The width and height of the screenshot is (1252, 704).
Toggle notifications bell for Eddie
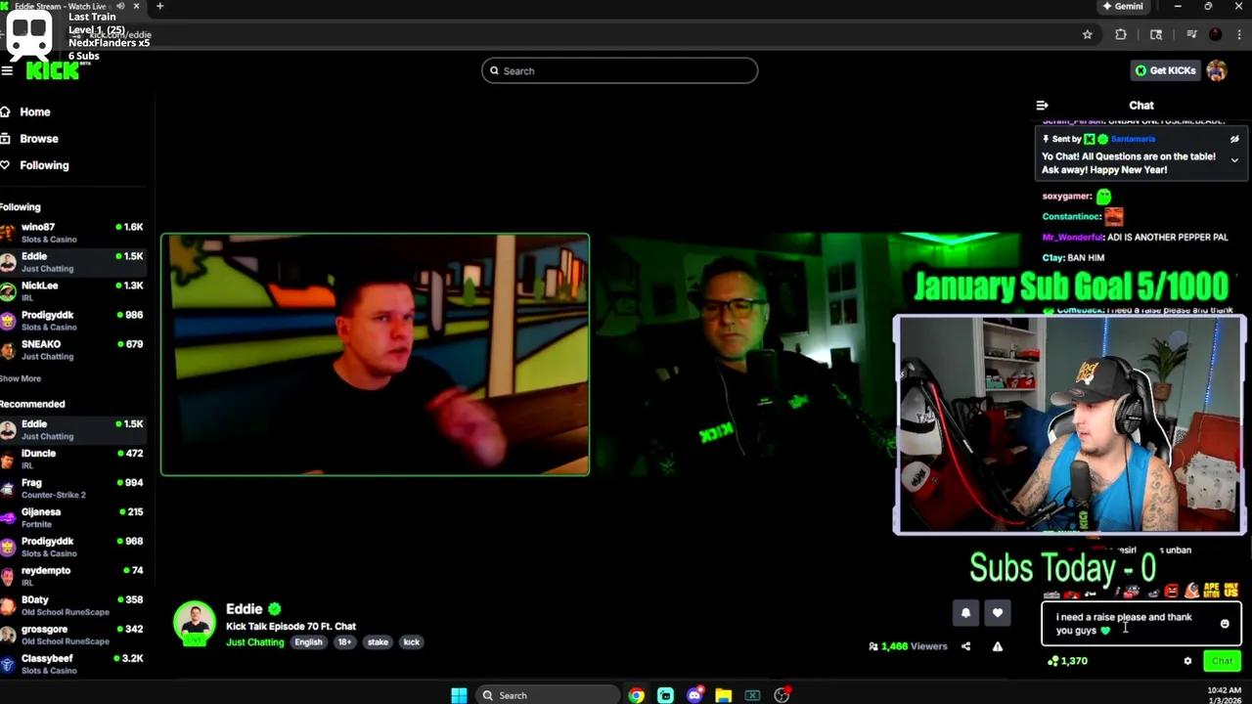[x=965, y=613]
